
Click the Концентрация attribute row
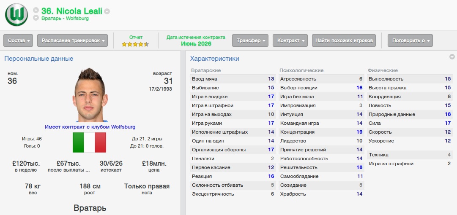pyautogui.click(x=321, y=132)
